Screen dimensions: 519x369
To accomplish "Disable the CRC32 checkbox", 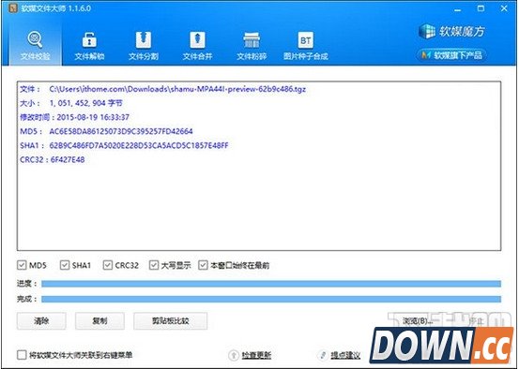I will pos(108,265).
